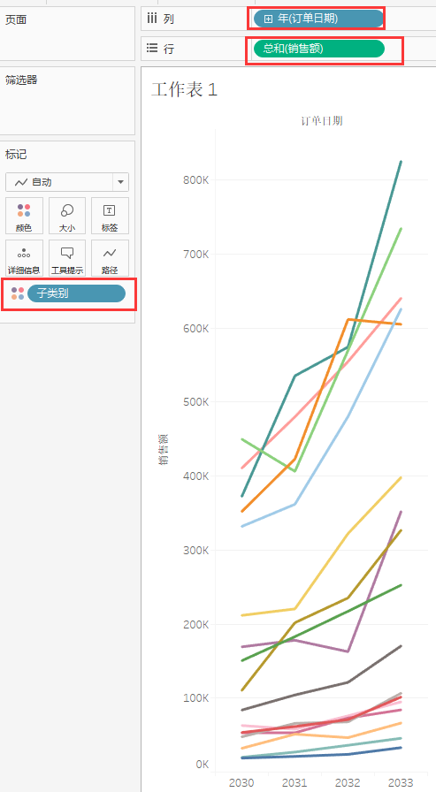The image size is (436, 792).
Task: Open the 工具提示 tooltip card
Action: tap(66, 258)
